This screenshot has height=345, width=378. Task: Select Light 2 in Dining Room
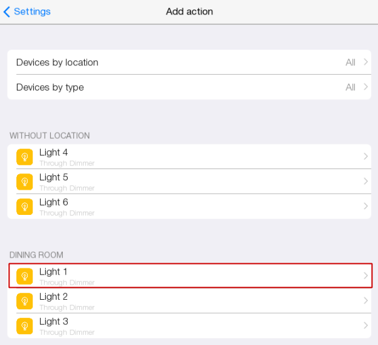click(54, 297)
